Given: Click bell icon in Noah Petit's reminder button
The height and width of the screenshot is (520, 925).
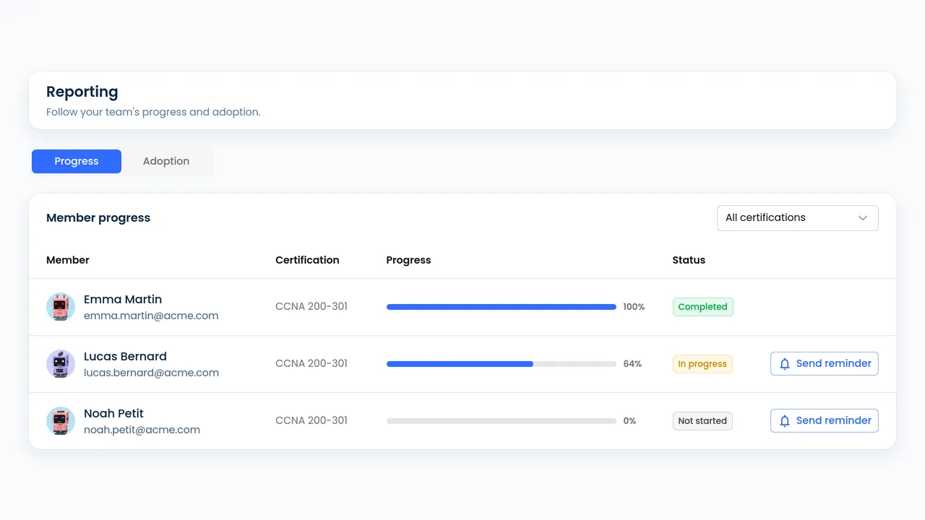Looking at the screenshot, I should [784, 421].
